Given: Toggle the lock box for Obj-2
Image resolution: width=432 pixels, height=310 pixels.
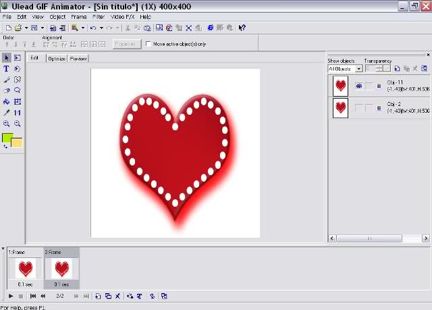Looking at the screenshot, I should 369,108.
